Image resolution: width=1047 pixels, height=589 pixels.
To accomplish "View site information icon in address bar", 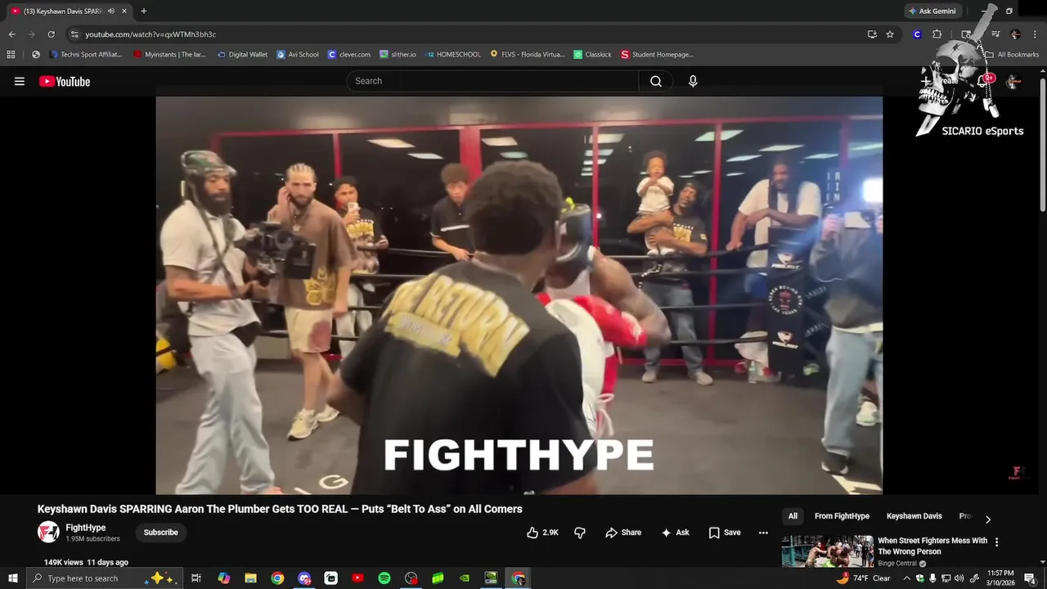I will coord(74,34).
